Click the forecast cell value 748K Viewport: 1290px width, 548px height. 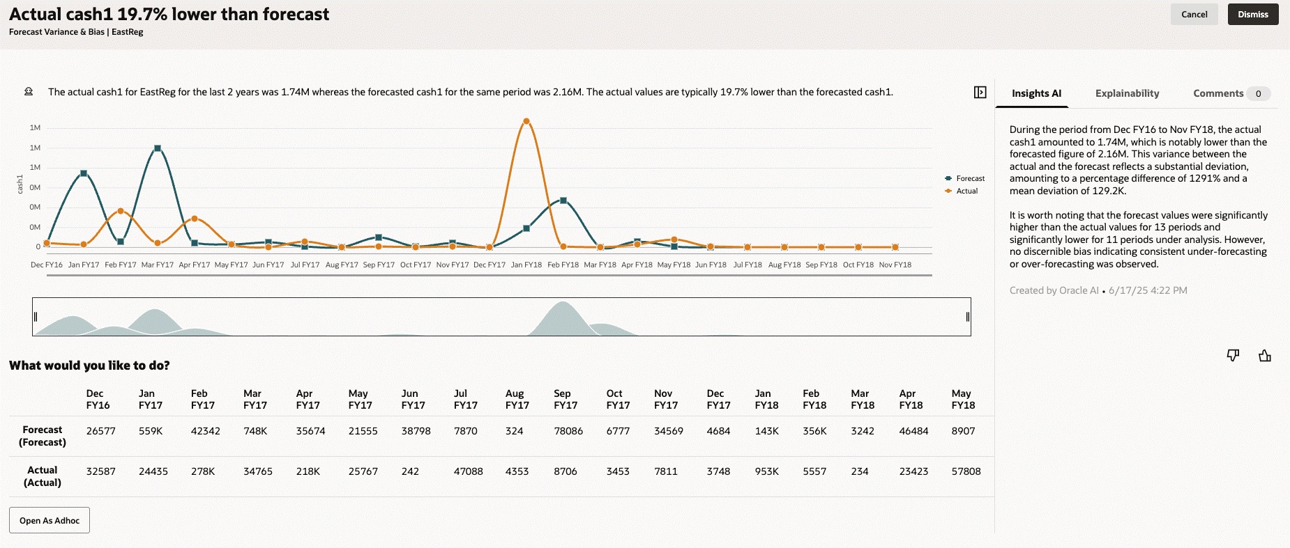point(255,431)
